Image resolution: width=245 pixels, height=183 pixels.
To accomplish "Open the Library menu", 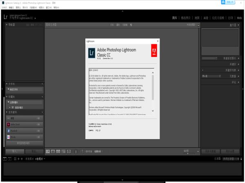I will (x=18, y=7).
